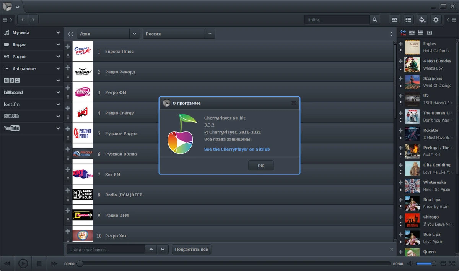The height and width of the screenshot is (271, 459).
Task: Open the Россия country dropdown
Action: (179, 34)
